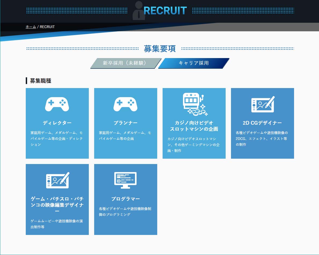Click the 募集要項 section heading
319x255 pixels.
point(160,49)
